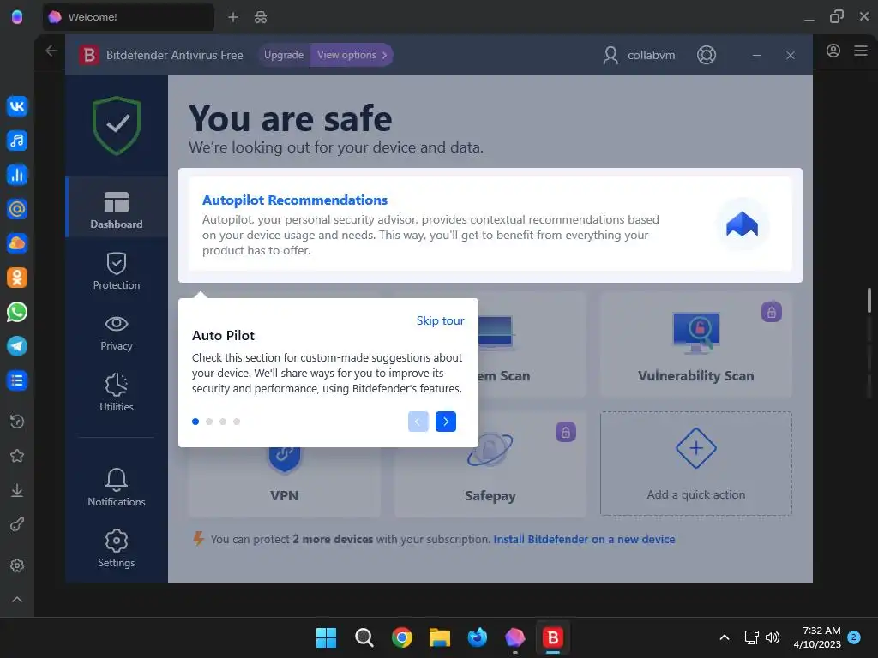Screen dimensions: 878x658
Task: Click the Autopilot Recommendations heading
Action: (x=295, y=200)
